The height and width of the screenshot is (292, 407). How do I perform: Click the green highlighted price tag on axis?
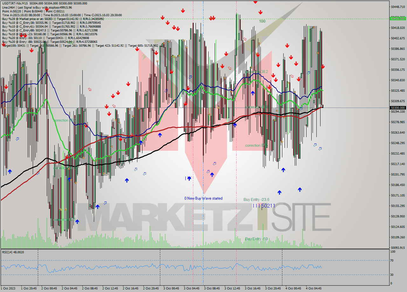pyautogui.click(x=398, y=18)
